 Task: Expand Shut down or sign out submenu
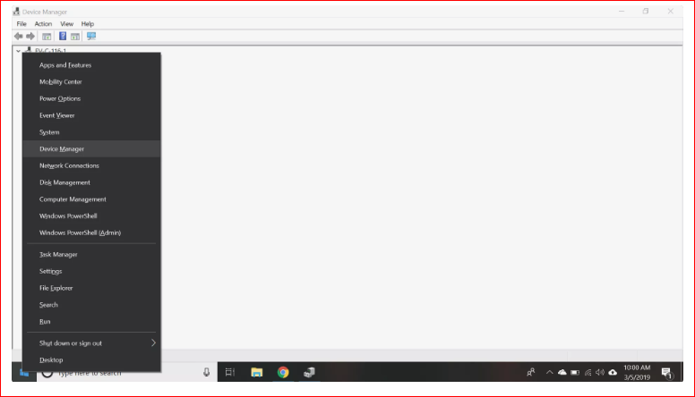(91, 343)
